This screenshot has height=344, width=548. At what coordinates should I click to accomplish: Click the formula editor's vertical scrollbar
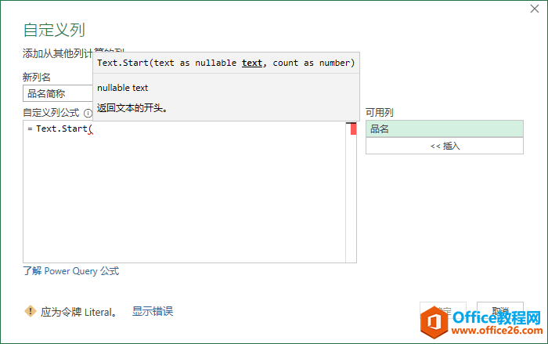click(351, 196)
